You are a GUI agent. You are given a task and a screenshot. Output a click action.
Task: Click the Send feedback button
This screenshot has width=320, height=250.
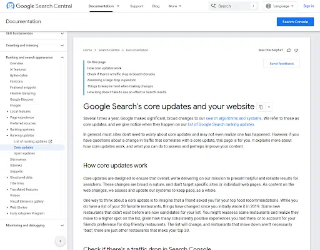point(281,64)
